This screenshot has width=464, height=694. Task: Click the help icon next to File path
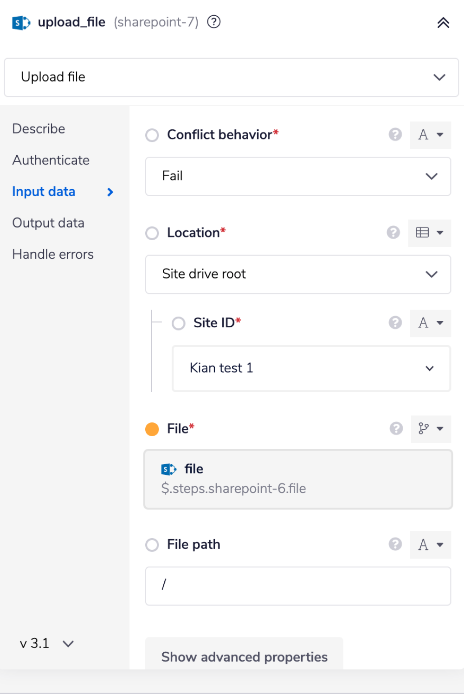pyautogui.click(x=395, y=545)
